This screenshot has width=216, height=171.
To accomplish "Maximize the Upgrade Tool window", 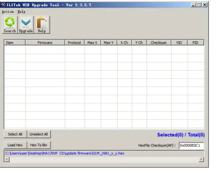I will (x=199, y=5).
